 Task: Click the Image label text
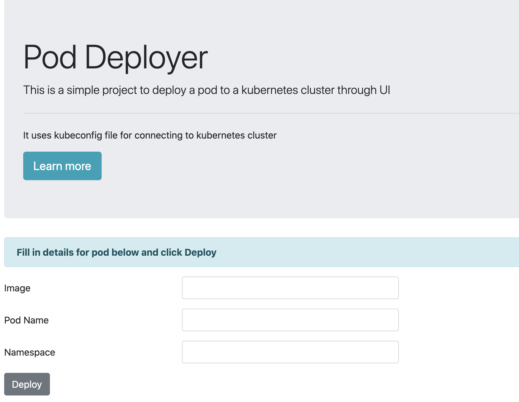point(17,288)
